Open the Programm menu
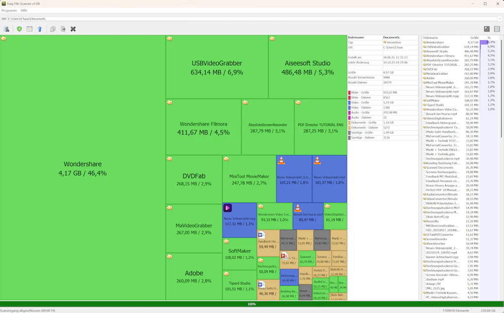Screen dimensions: 504x313 point(9,11)
